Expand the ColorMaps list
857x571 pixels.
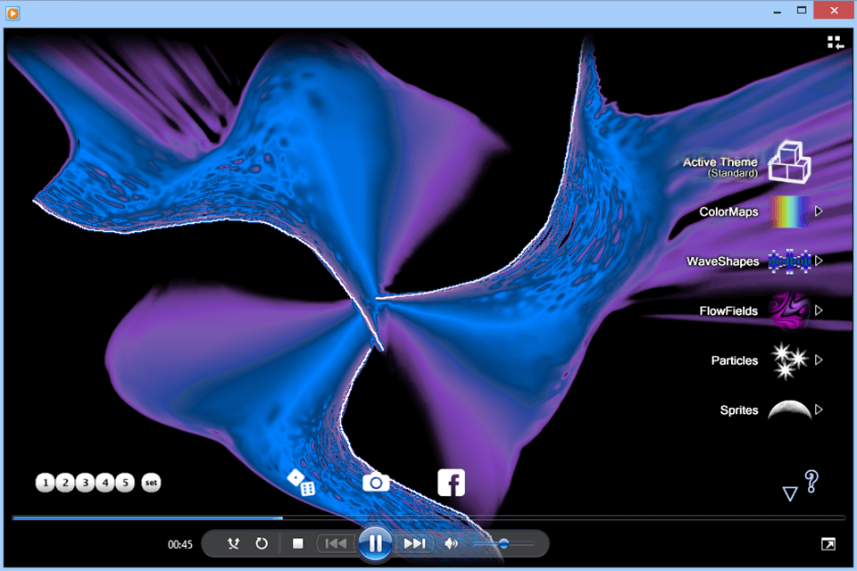pyautogui.click(x=819, y=211)
